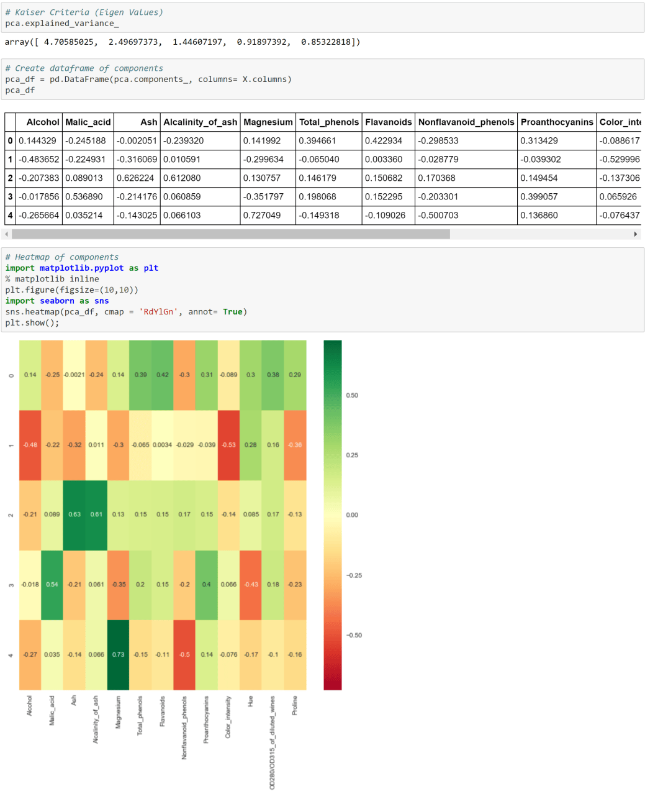The width and height of the screenshot is (645, 804).
Task: Click the heatmap cell annotated 0.63
Action: tap(74, 514)
